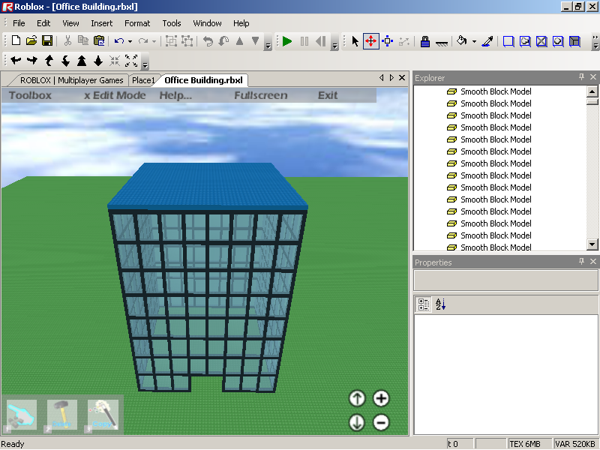Open the empty Properties object combo box
The height and width of the screenshot is (450, 600).
pyautogui.click(x=505, y=280)
